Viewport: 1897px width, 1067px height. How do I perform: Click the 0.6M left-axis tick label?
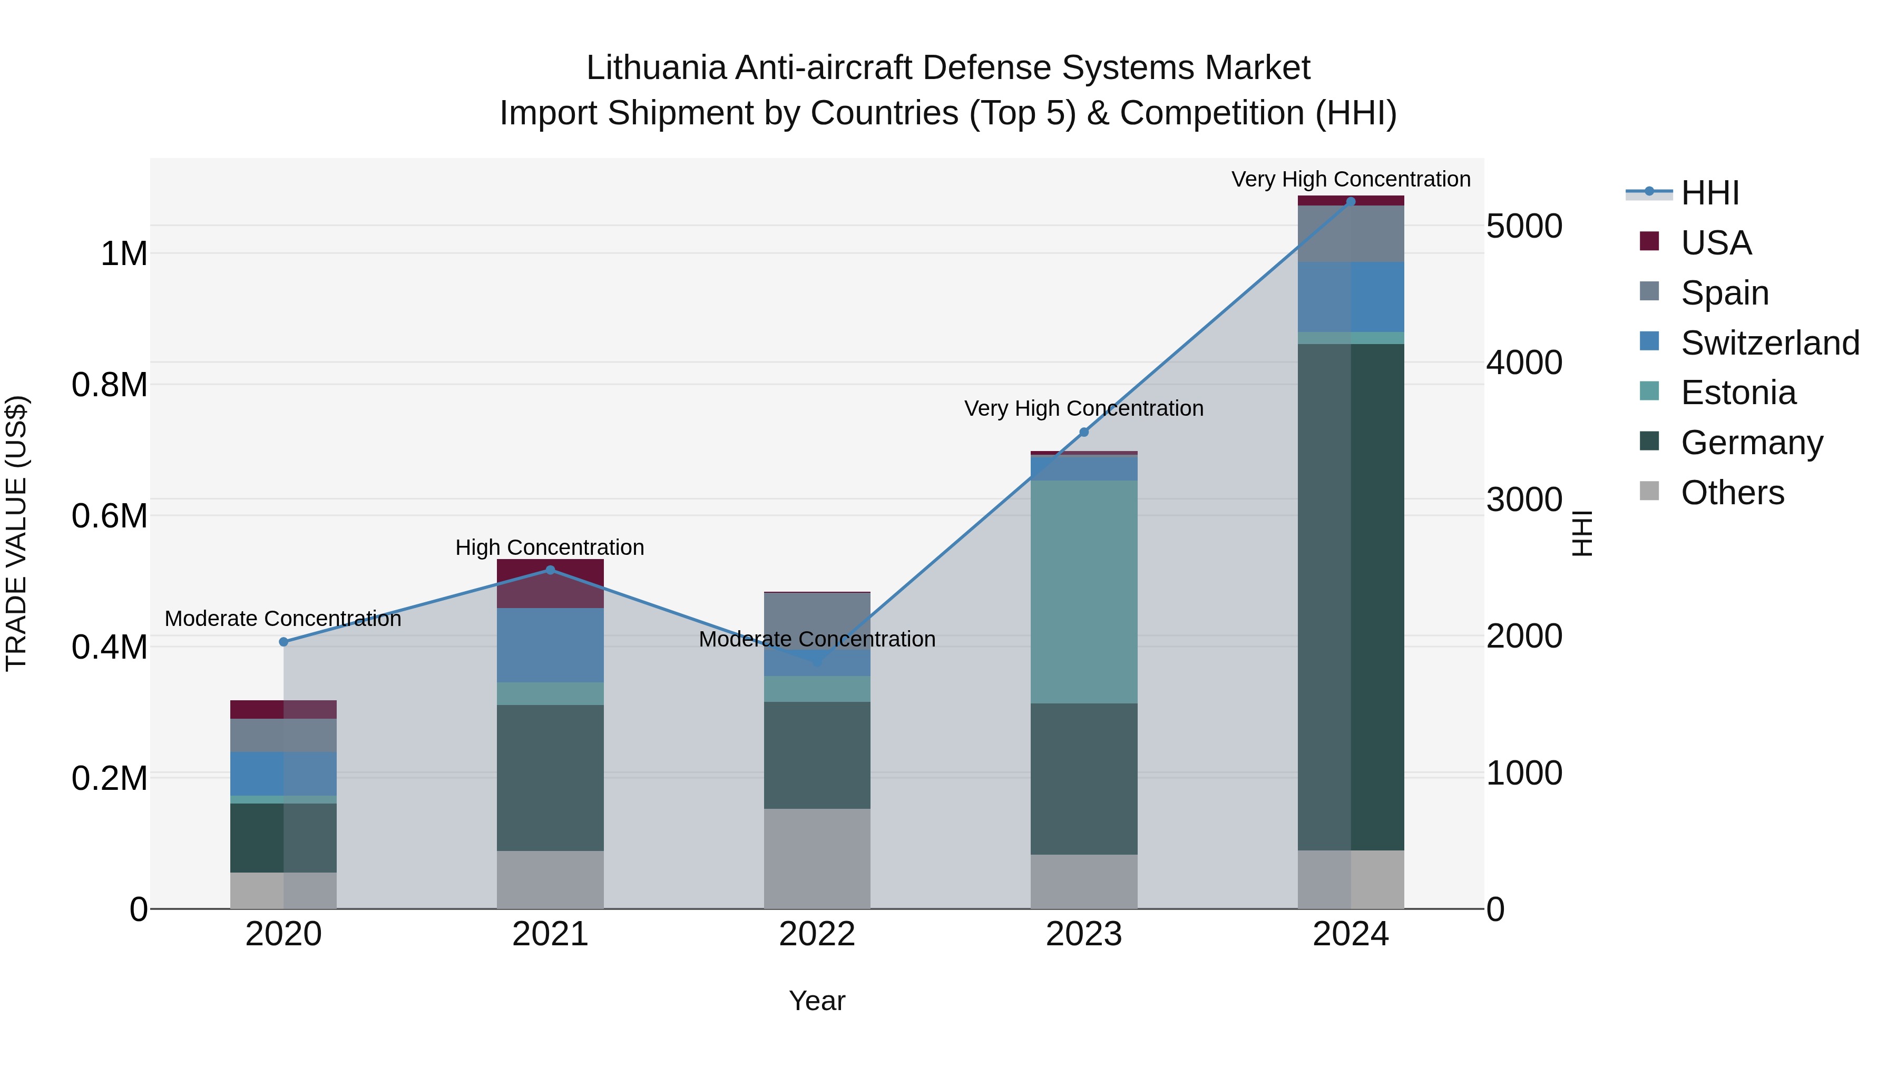pyautogui.click(x=110, y=516)
